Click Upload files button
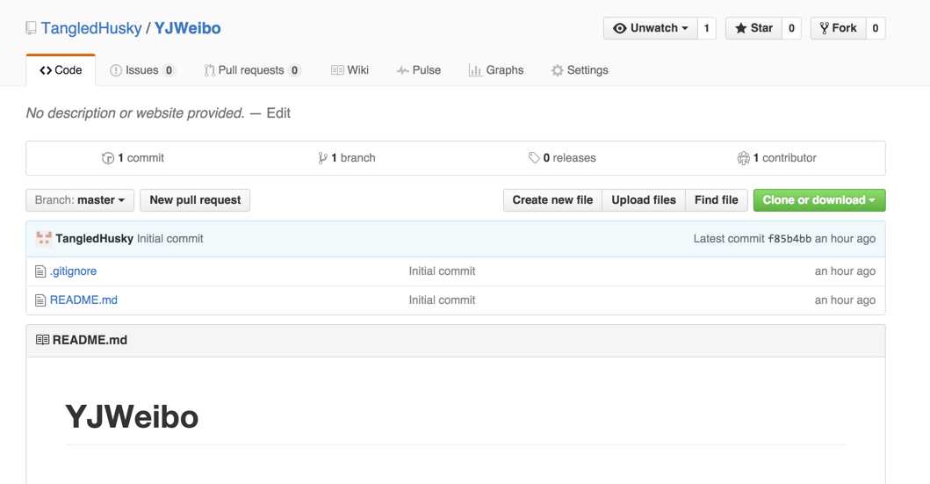This screenshot has height=484, width=930. 644,200
